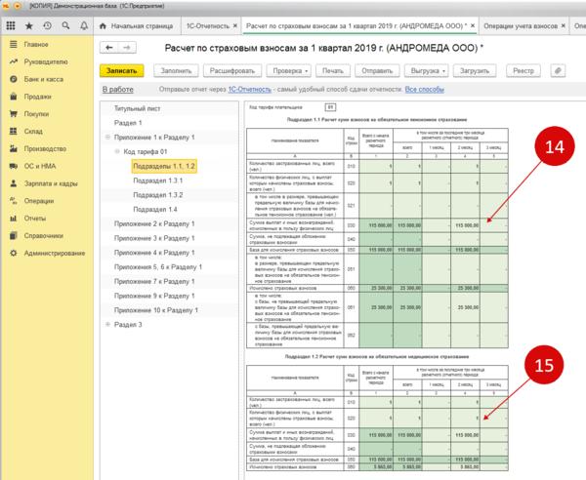Open Зарплата и кадры section
The image size is (586, 480).
point(51,183)
